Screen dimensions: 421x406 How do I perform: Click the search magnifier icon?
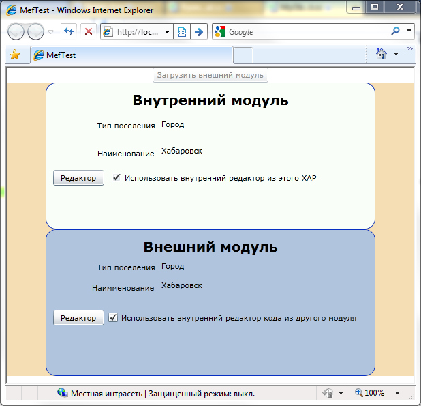click(395, 31)
